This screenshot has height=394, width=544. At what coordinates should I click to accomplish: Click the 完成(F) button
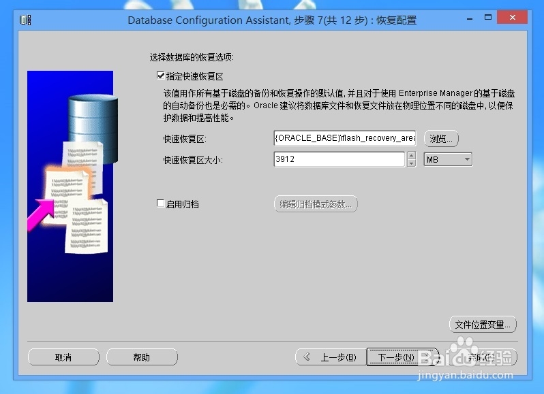[x=480, y=357]
